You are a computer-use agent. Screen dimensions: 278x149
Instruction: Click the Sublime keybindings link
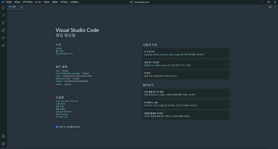point(158,66)
